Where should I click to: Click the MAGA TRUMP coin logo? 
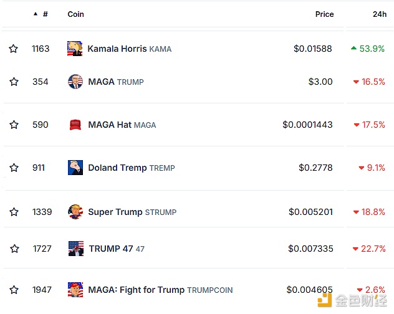(x=75, y=82)
